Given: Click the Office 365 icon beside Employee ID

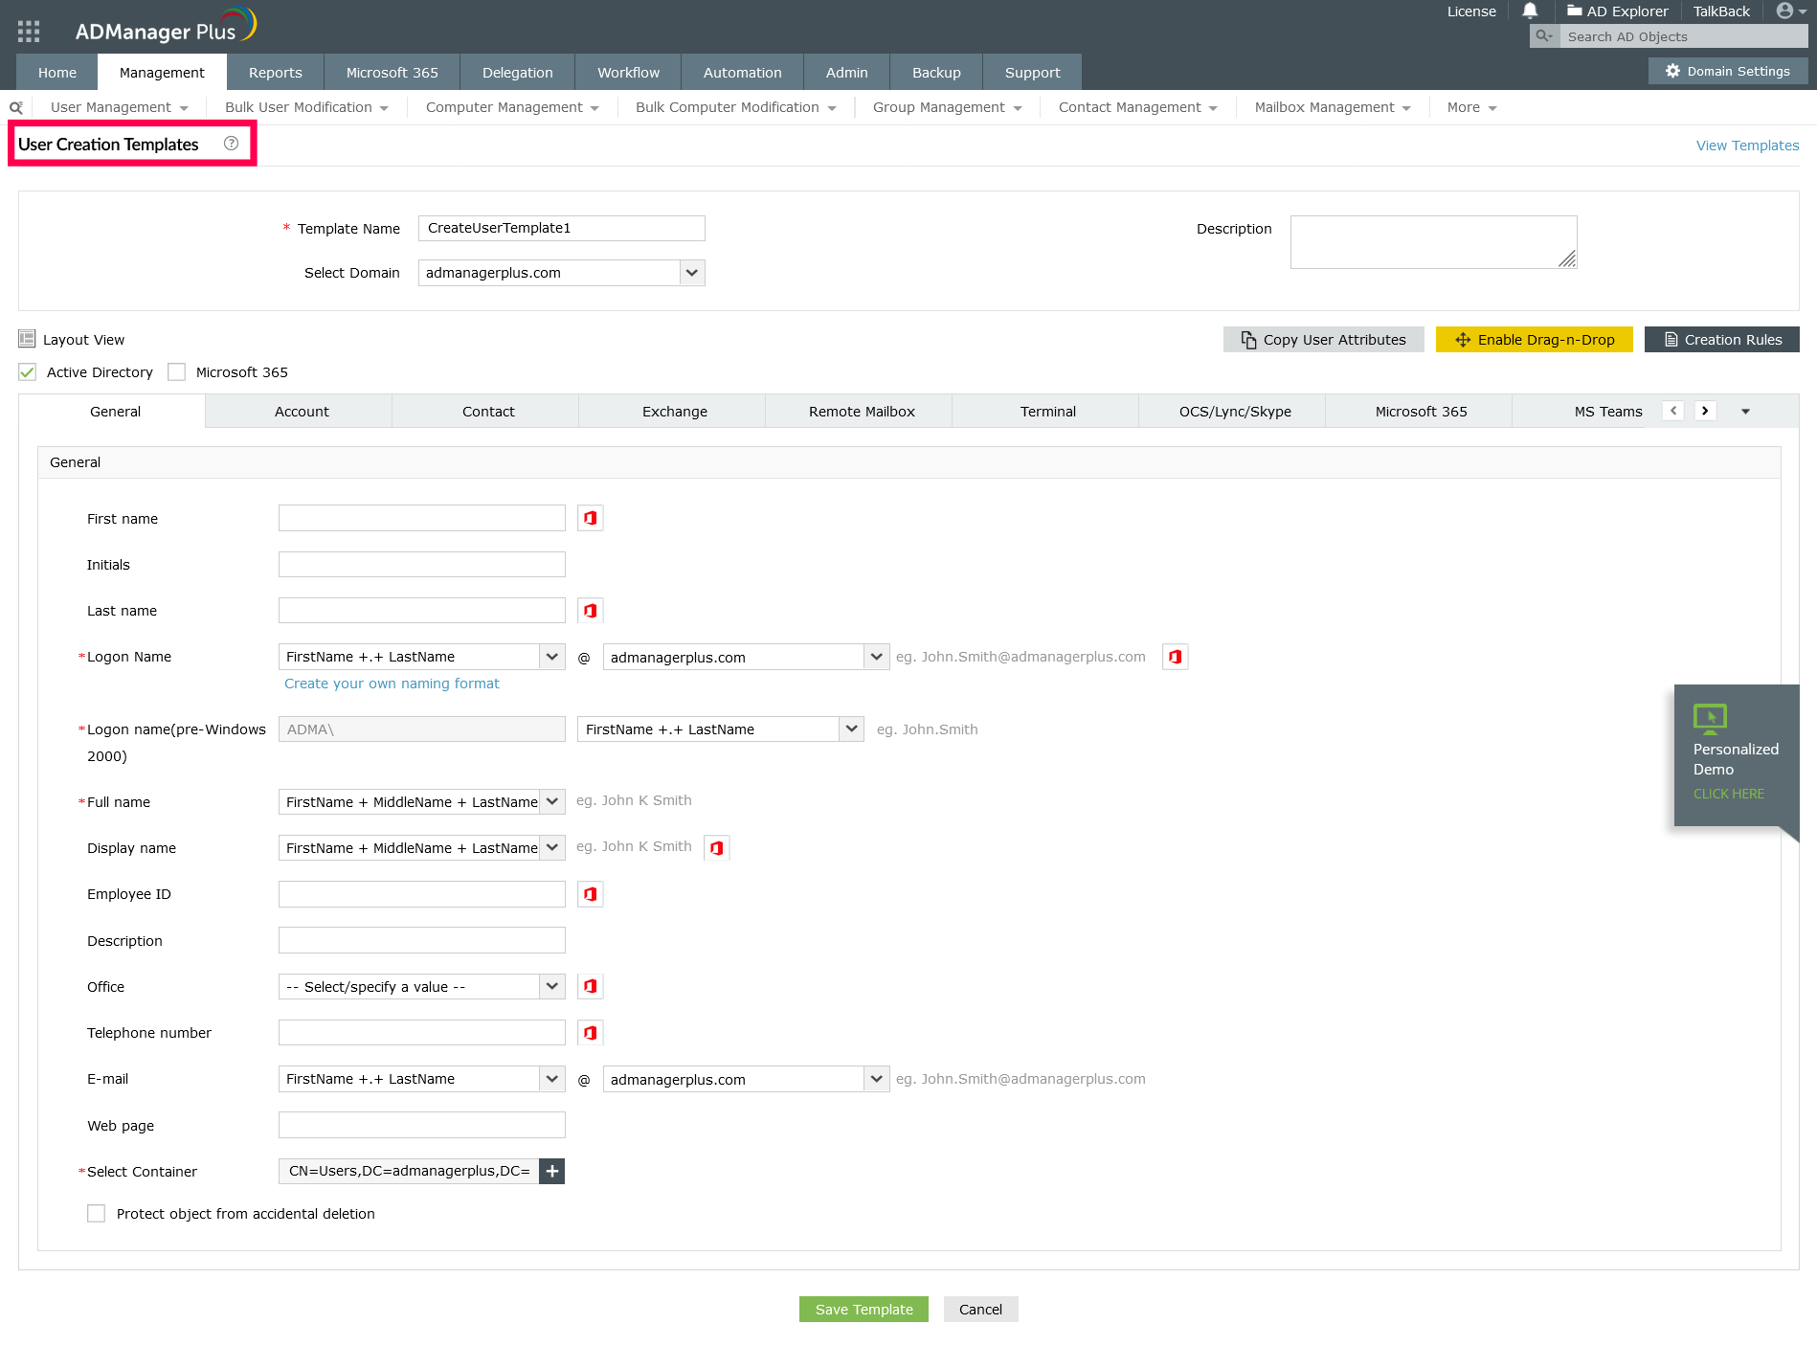Looking at the screenshot, I should pyautogui.click(x=591, y=894).
